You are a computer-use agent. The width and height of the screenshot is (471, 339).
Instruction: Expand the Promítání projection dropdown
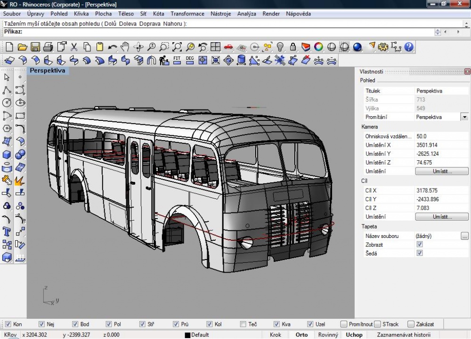click(x=465, y=117)
